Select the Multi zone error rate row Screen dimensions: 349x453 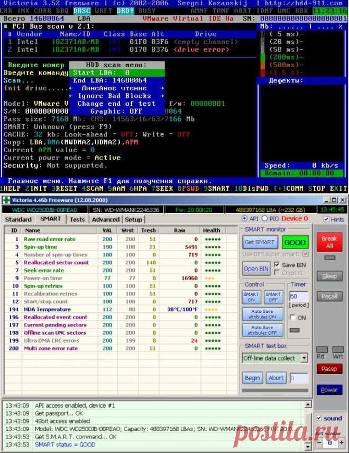[121, 348]
